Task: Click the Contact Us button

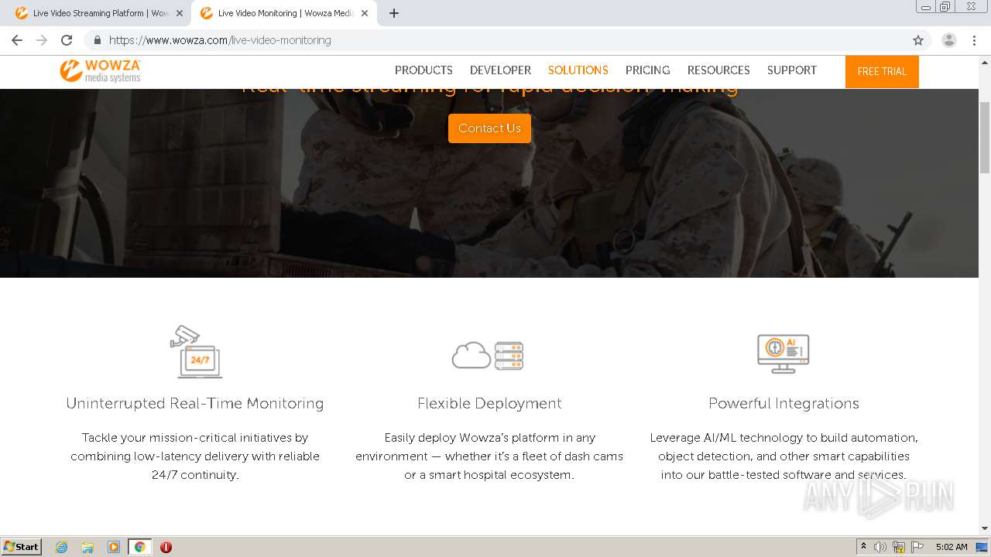Action: click(x=489, y=128)
